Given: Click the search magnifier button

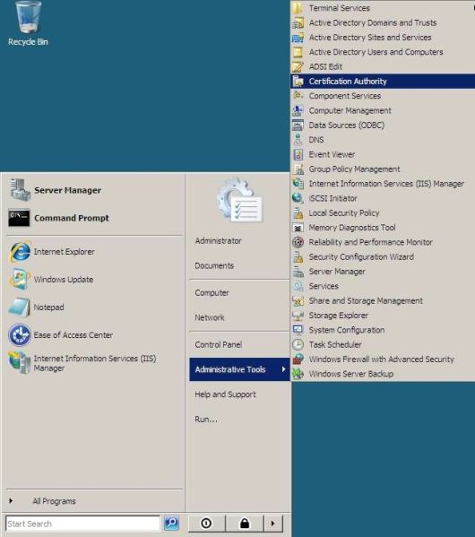Looking at the screenshot, I should (x=171, y=524).
